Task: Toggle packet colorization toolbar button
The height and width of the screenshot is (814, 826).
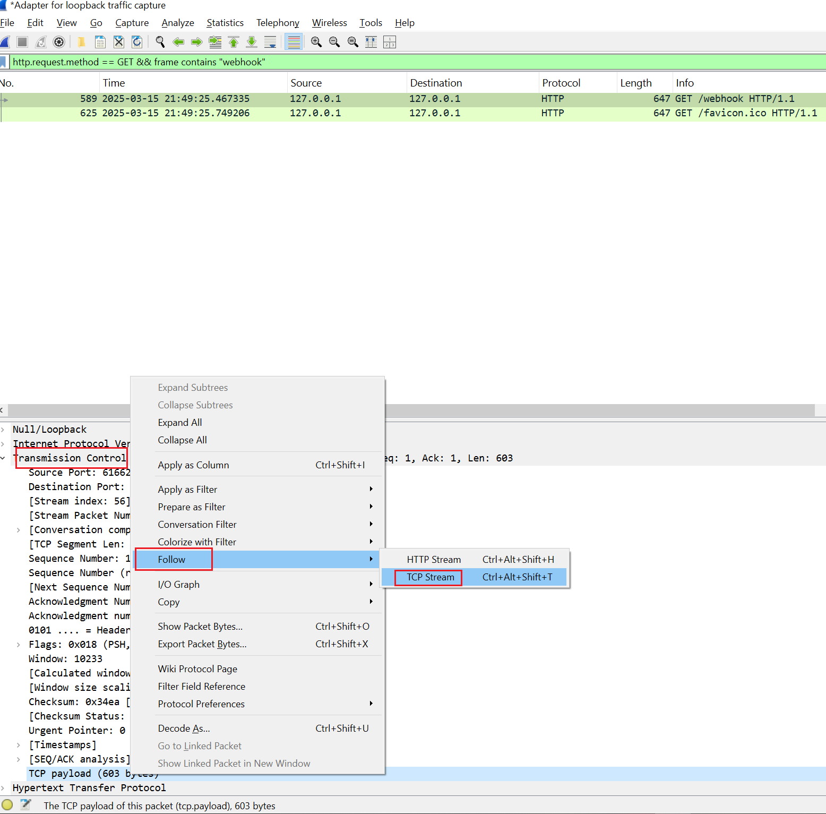Action: 294,42
